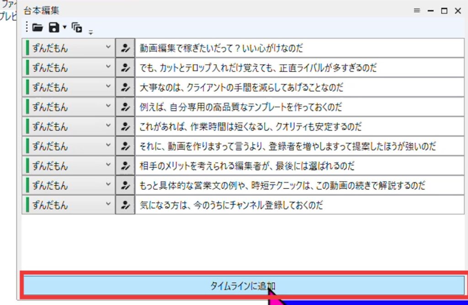
Task: Click the voice settings icon on the last row
Action: 125,205
